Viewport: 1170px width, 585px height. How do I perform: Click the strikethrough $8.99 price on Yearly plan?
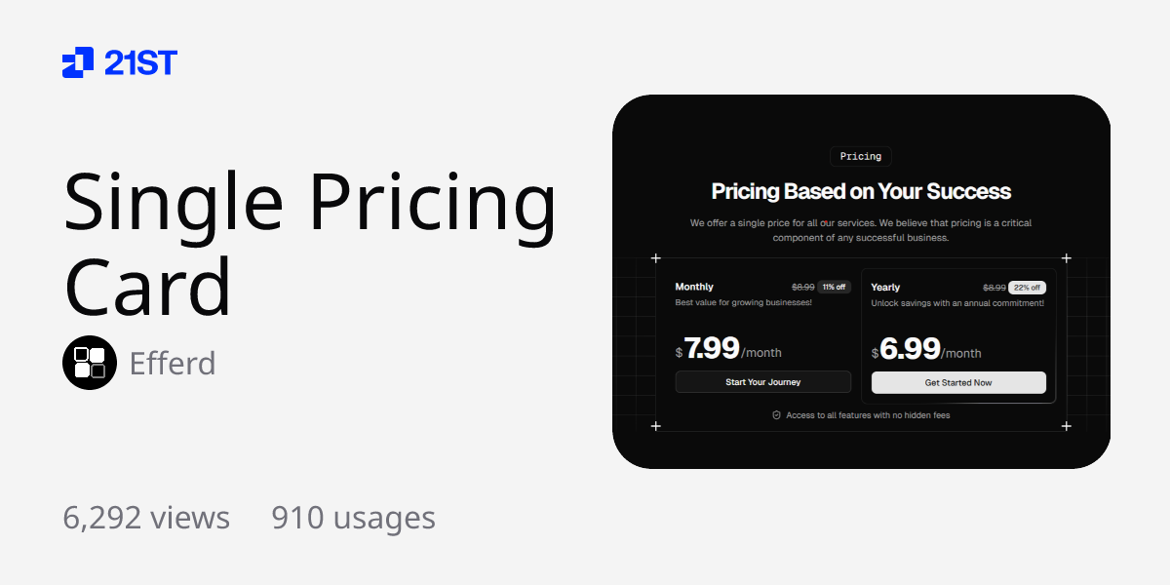993,287
